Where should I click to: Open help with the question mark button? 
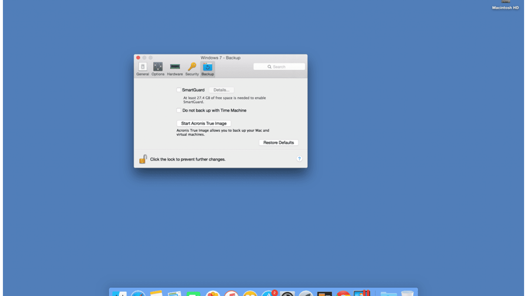coord(299,159)
